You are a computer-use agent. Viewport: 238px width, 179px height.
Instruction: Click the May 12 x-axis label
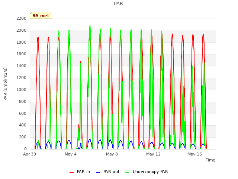click(153, 154)
